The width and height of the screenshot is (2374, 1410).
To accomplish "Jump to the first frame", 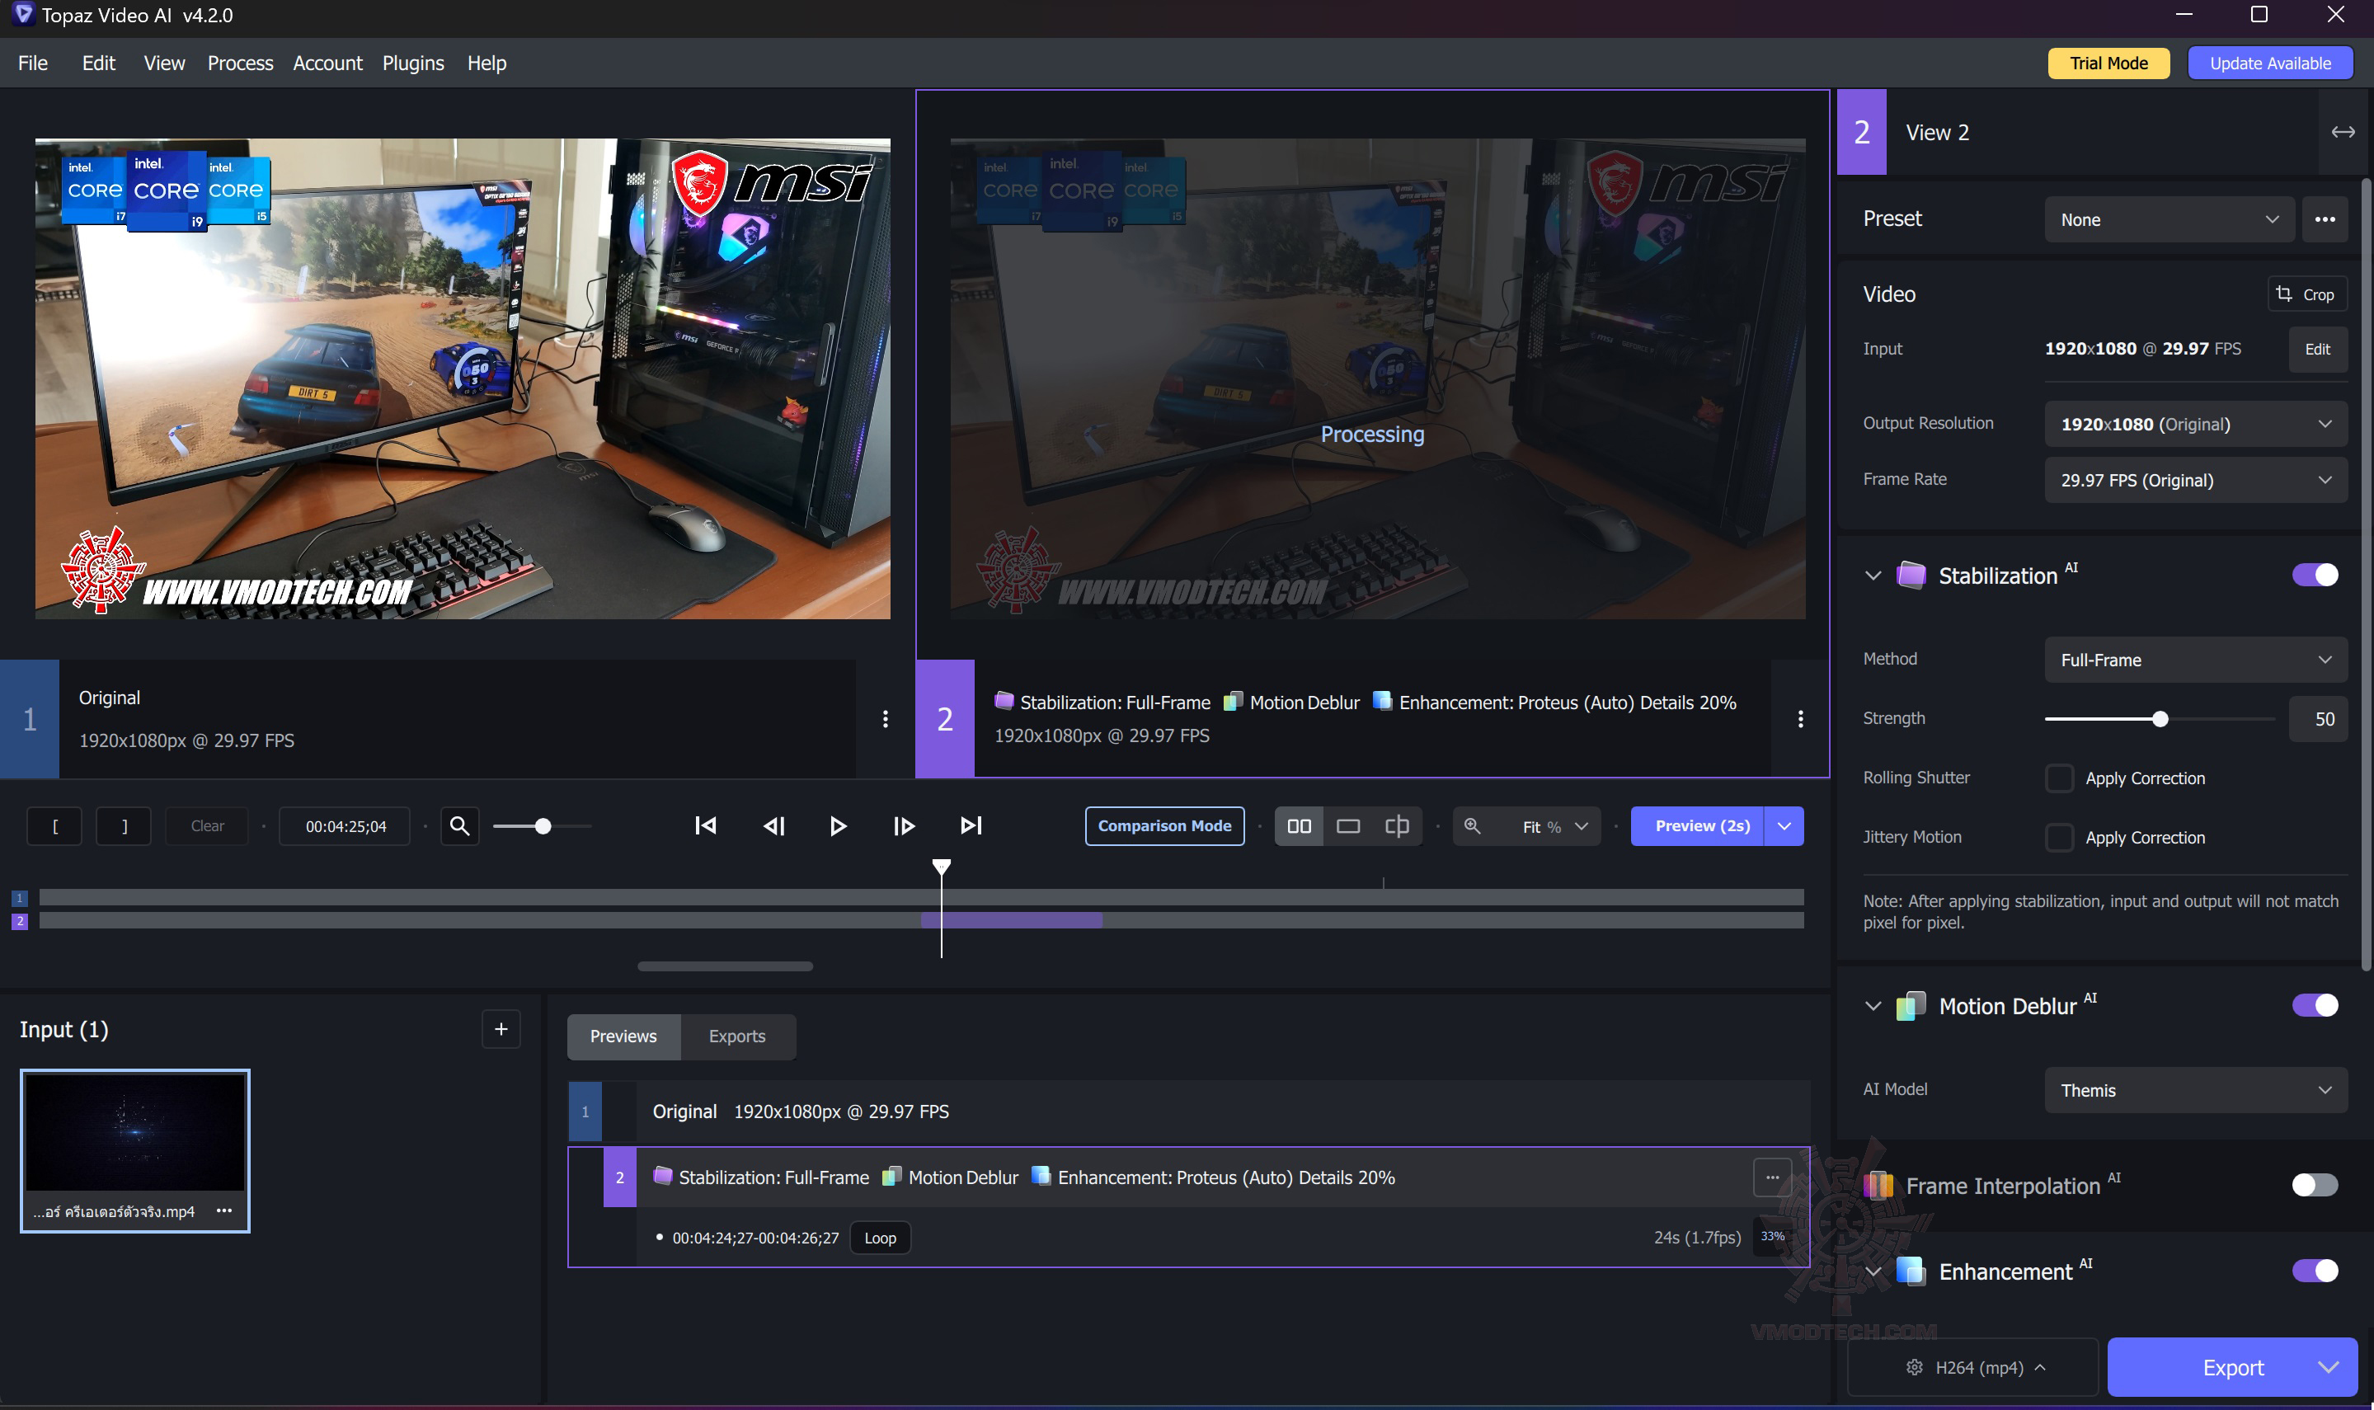I will tap(705, 825).
